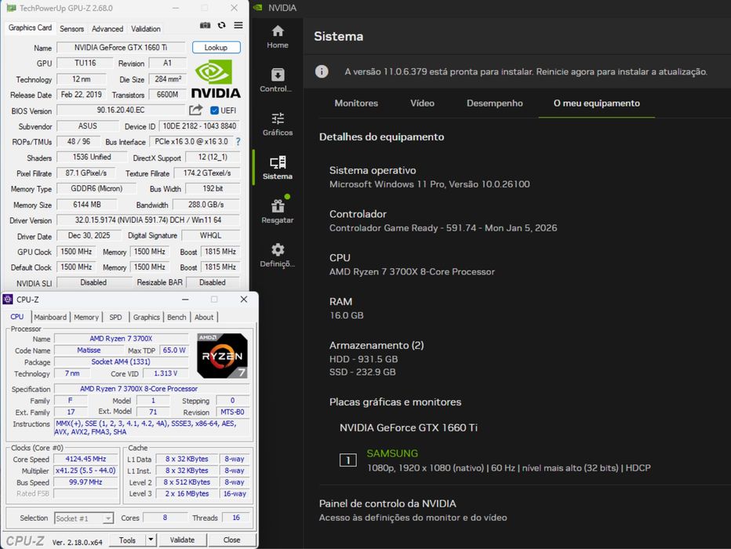Click the BIOS Version field 90.16.20.40.EC
Viewport: 731px width, 549px height.
pos(121,110)
